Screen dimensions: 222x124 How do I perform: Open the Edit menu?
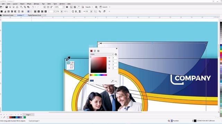click(x=3, y=4)
